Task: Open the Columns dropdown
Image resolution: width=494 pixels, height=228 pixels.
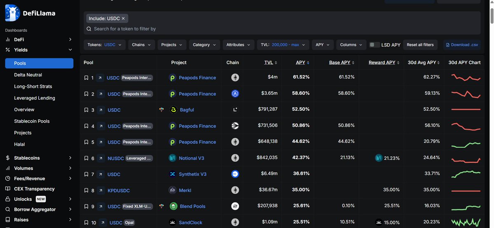Action: 351,45
